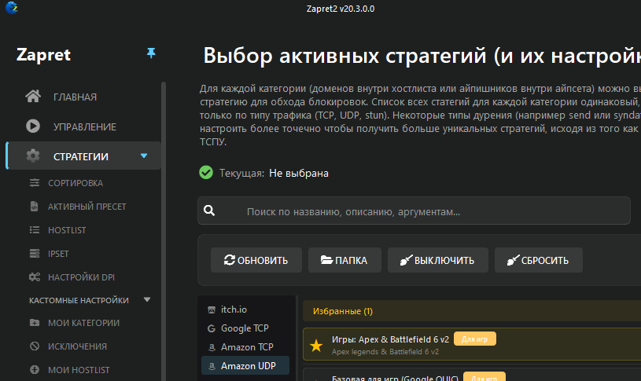
Task: Click the 'Не выбрана' current strategy text
Action: pos(298,173)
